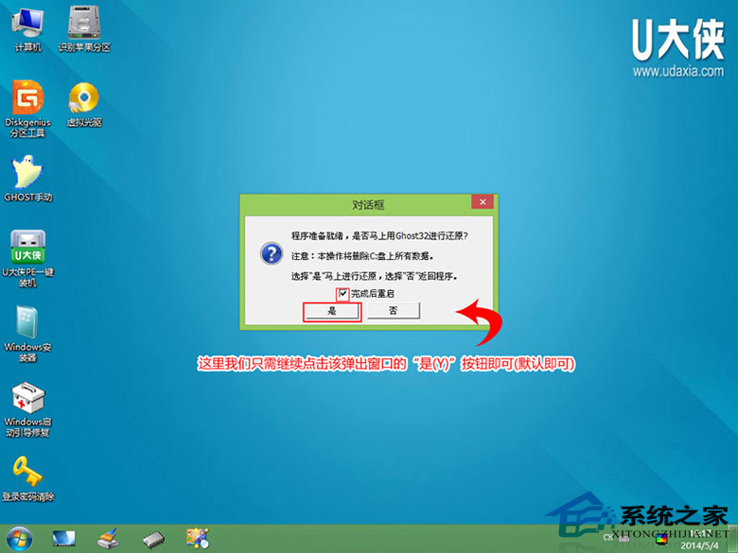Open 登录密码清除 key icon
This screenshot has width=738, height=553.
27,477
